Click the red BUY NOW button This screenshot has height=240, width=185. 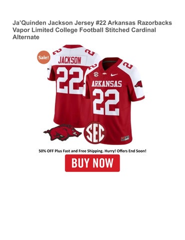pyautogui.click(x=92, y=163)
